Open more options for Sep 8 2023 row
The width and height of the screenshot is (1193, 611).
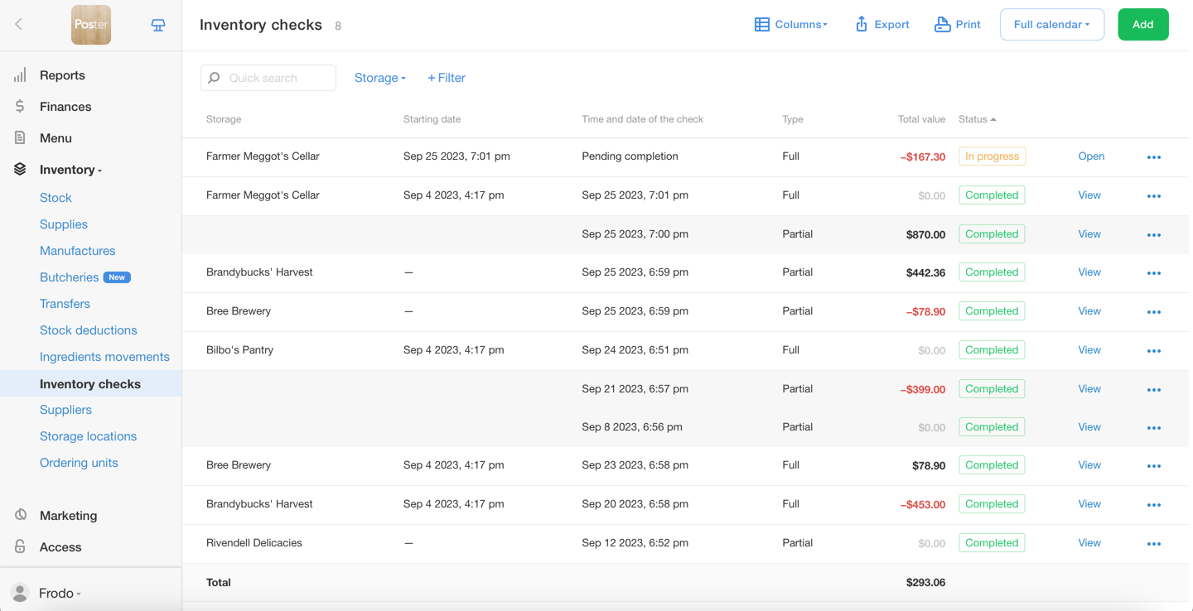(1154, 428)
